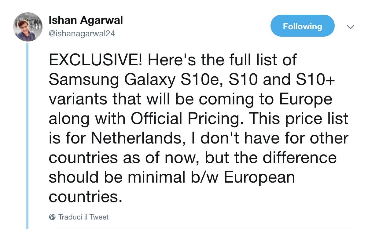Open Ishan Agarwal's profile avatar
The image size is (368, 229).
pyautogui.click(x=28, y=27)
